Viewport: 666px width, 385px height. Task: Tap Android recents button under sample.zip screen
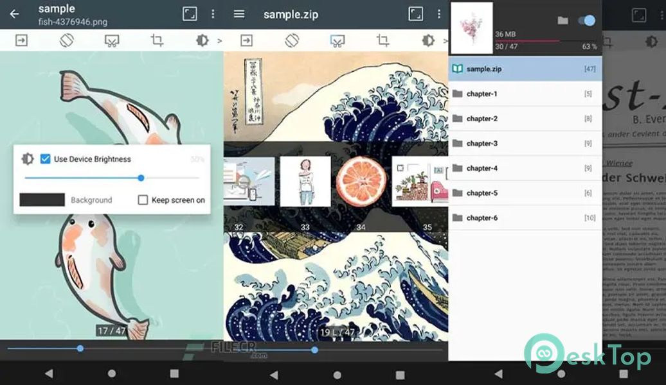tap(400, 375)
